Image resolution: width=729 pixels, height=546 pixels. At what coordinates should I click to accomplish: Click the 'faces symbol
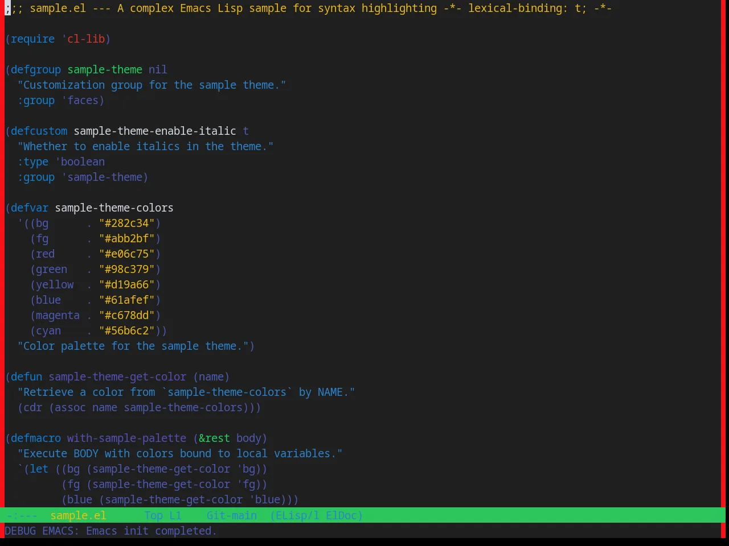(x=80, y=100)
